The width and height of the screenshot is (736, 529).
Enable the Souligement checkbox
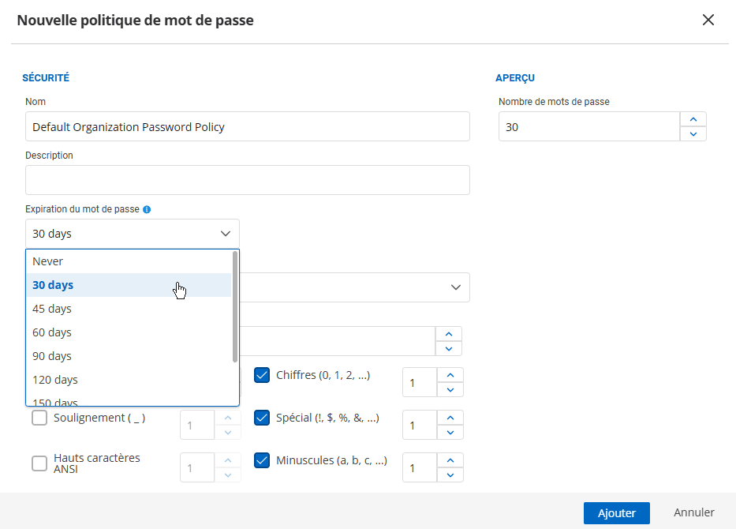39,417
